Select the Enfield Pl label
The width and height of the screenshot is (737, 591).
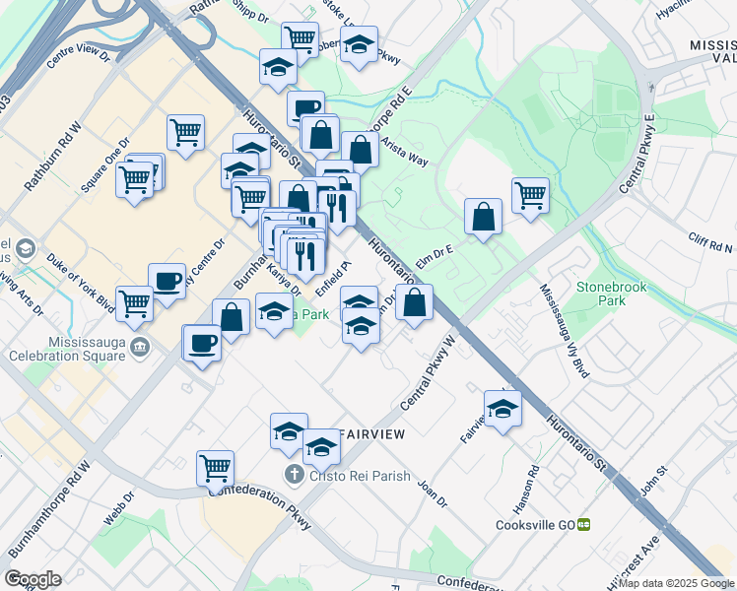(x=333, y=279)
